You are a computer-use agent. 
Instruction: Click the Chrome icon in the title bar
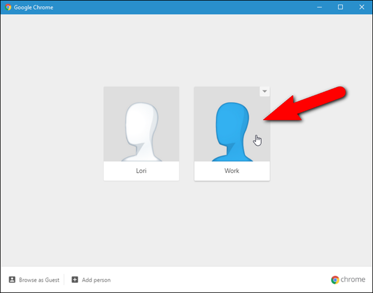(8, 7)
